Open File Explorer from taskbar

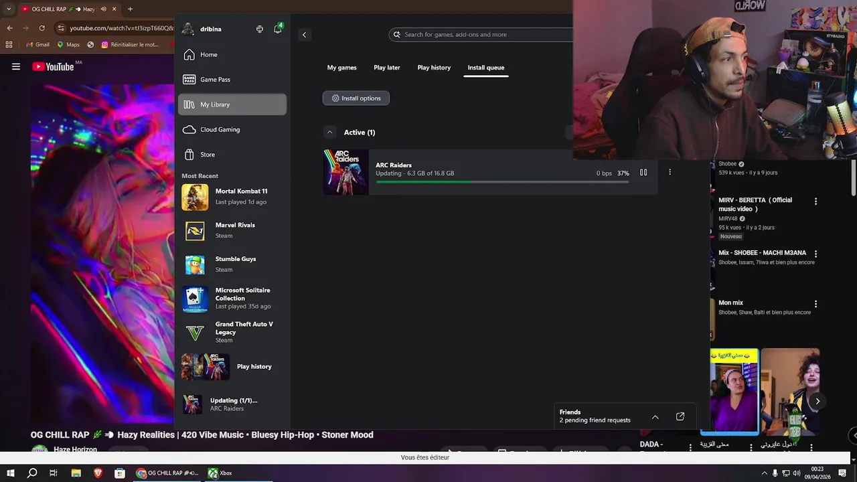tap(76, 473)
